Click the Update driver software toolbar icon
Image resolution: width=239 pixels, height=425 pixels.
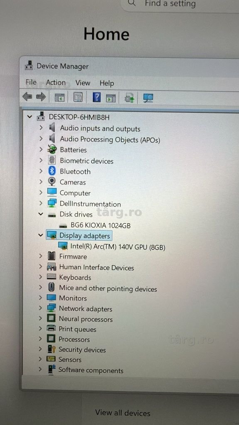pyautogui.click(x=129, y=98)
